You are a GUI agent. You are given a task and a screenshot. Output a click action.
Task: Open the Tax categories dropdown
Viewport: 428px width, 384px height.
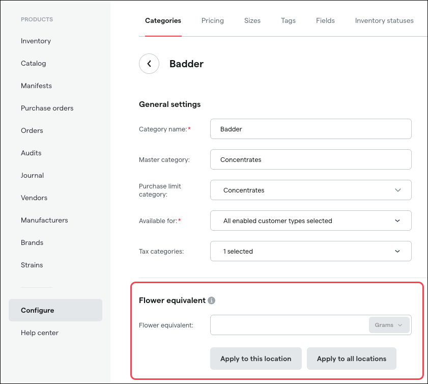pos(310,251)
